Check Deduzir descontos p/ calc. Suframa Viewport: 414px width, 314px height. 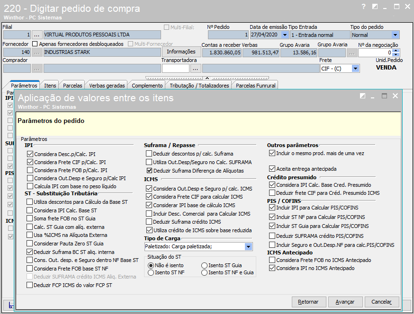[x=149, y=153]
